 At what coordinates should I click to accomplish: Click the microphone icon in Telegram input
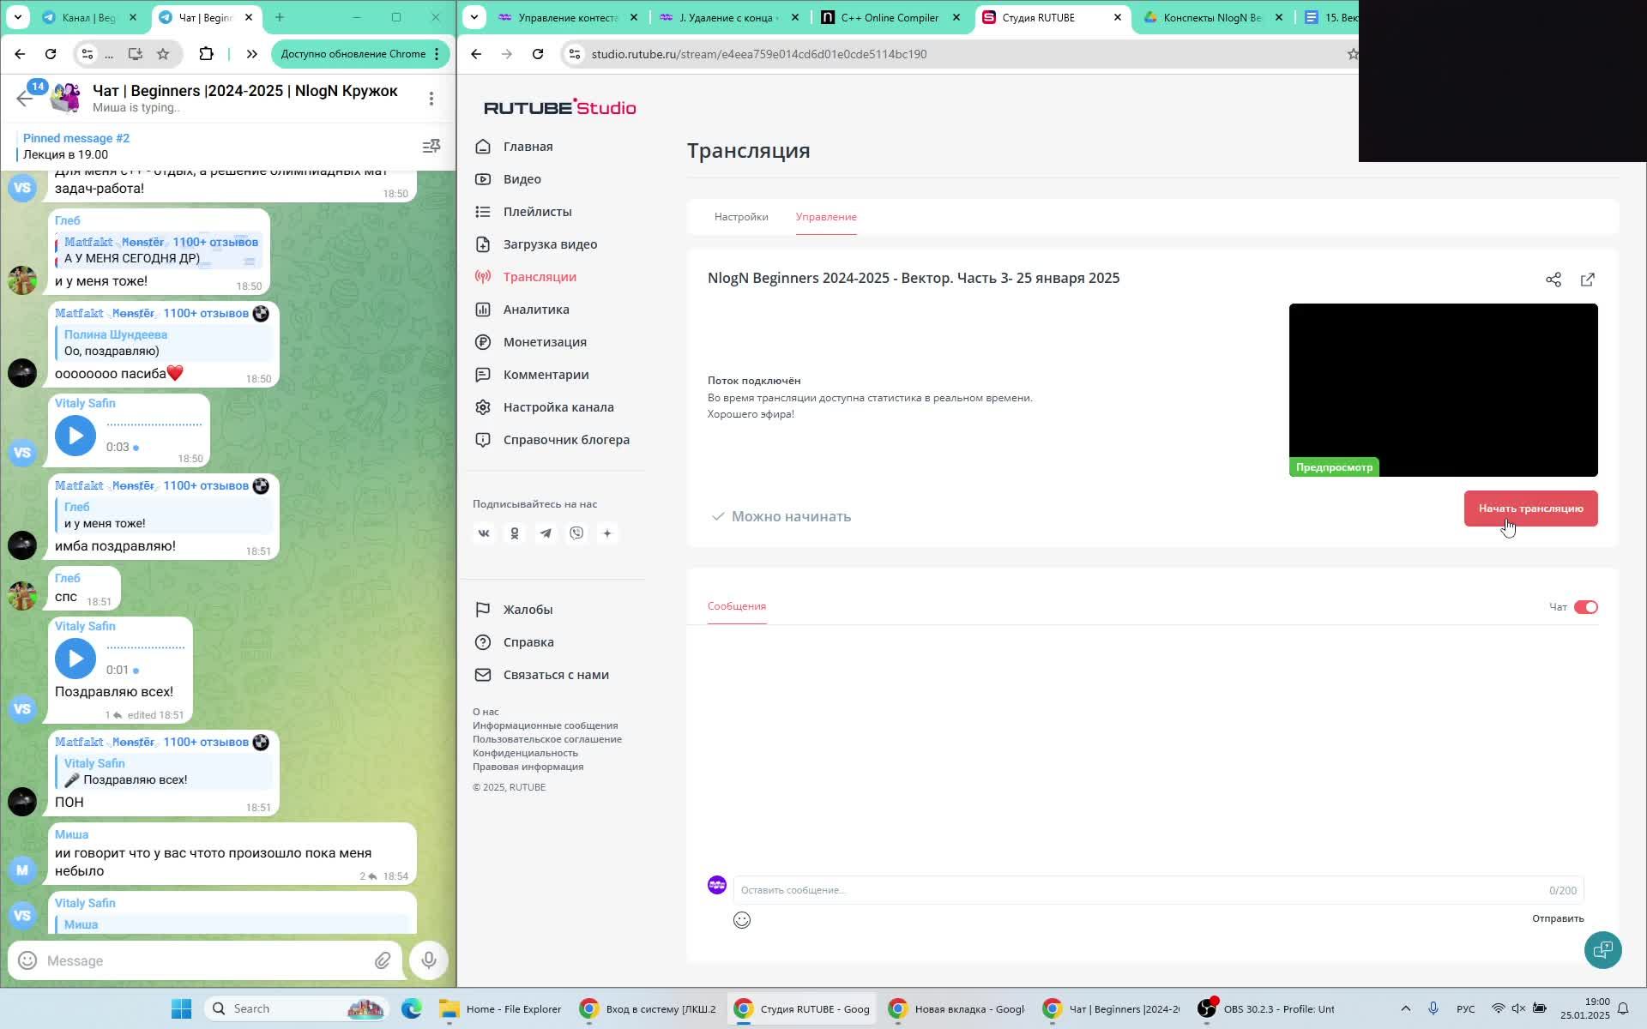pyautogui.click(x=429, y=960)
